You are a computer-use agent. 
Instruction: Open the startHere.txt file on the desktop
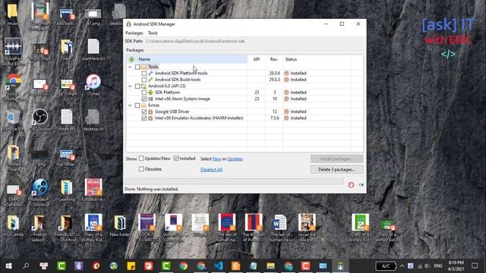coord(93,49)
